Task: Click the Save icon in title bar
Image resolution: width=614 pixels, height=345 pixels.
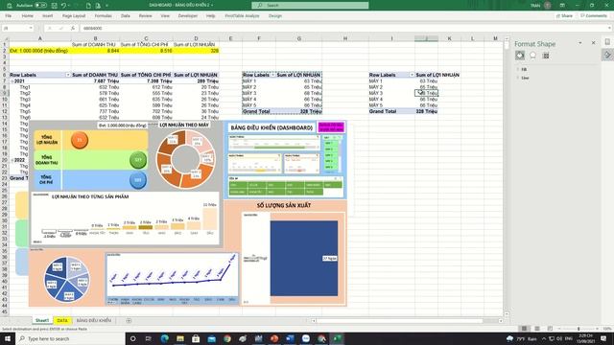Action: coord(54,6)
